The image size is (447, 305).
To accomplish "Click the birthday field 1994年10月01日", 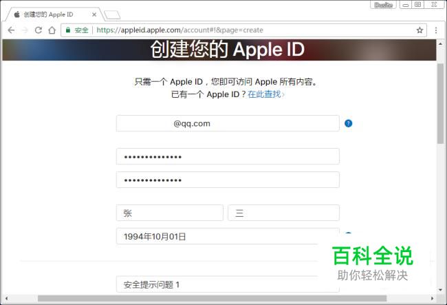I will point(228,236).
